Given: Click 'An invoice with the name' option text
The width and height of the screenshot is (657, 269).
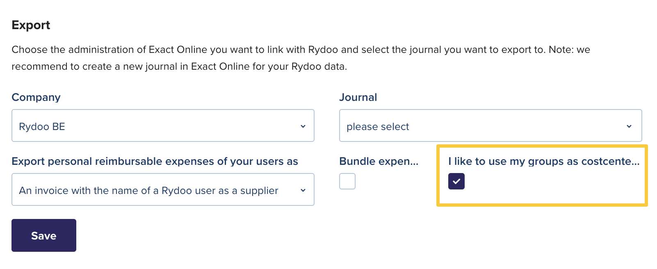Looking at the screenshot, I should [x=148, y=191].
